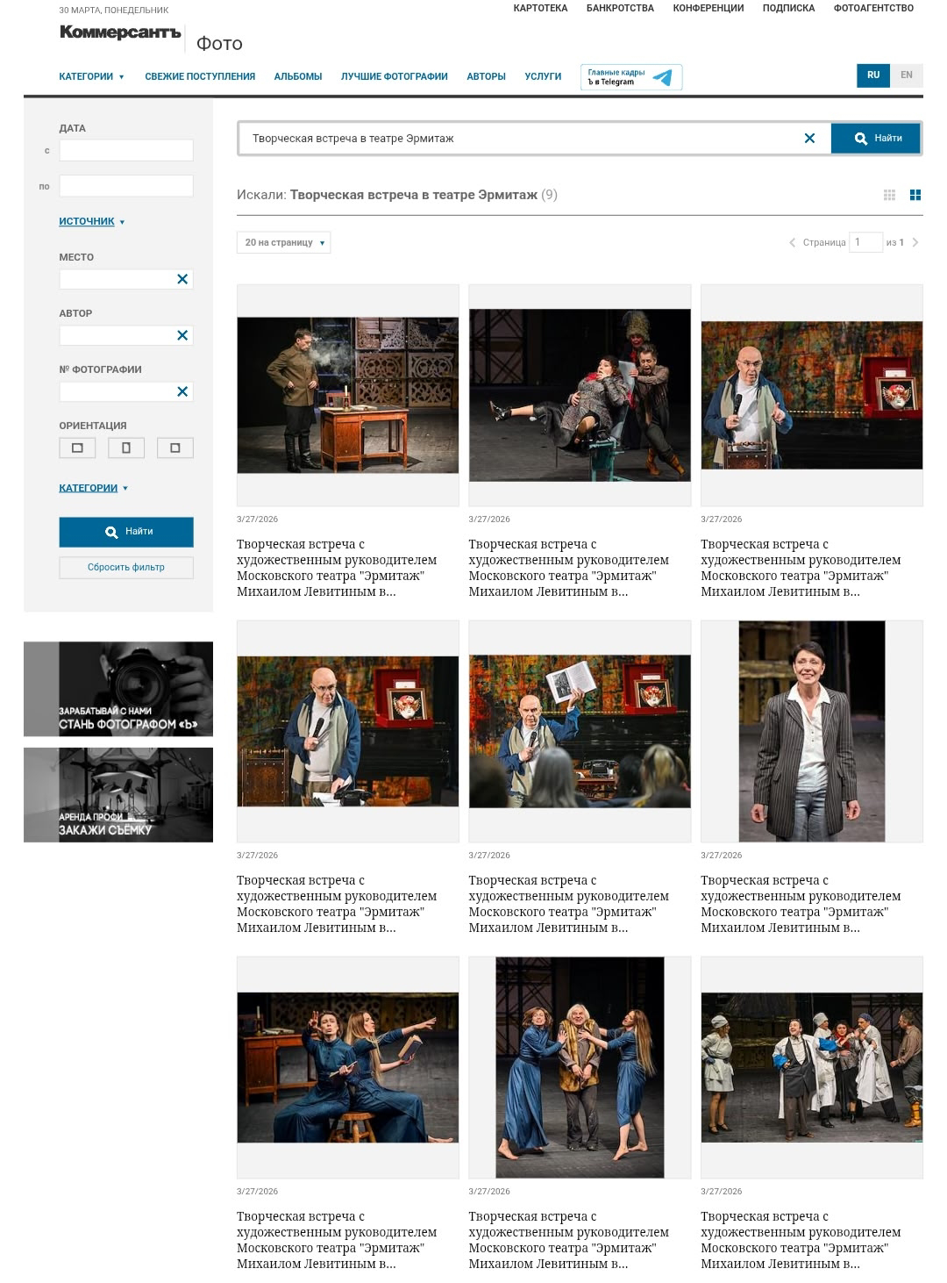Clear the МЕСТО field with its X icon
The width and height of the screenshot is (947, 1283).
point(182,279)
